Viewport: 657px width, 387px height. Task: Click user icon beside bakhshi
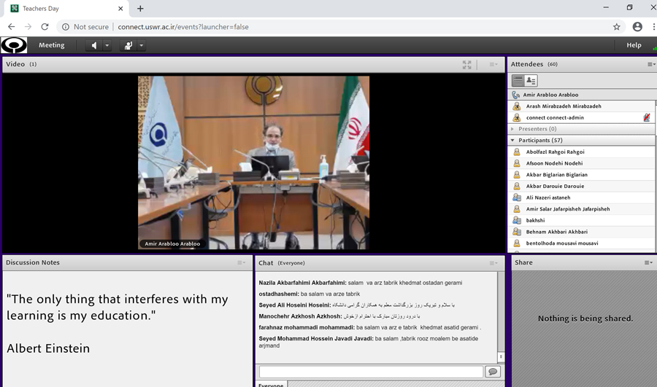(517, 220)
